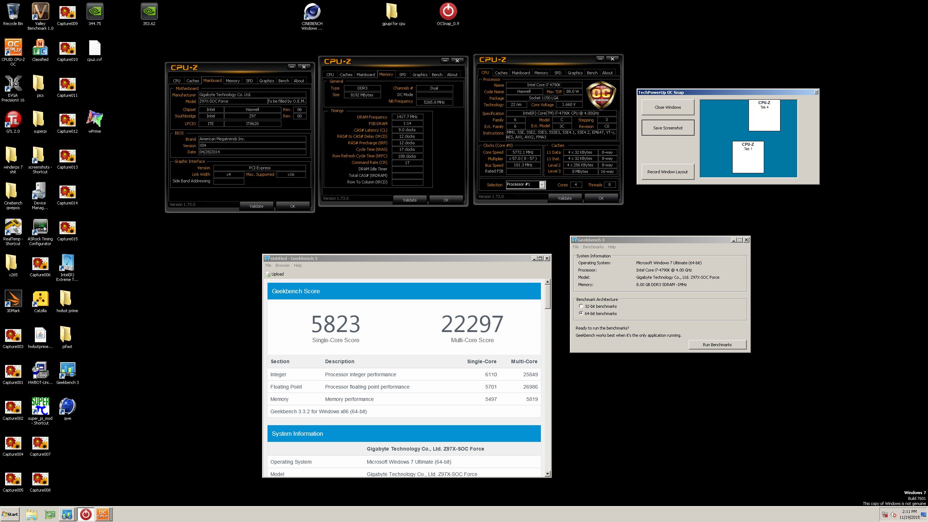Click the Windows Start button
The height and width of the screenshot is (522, 928).
tap(10, 514)
